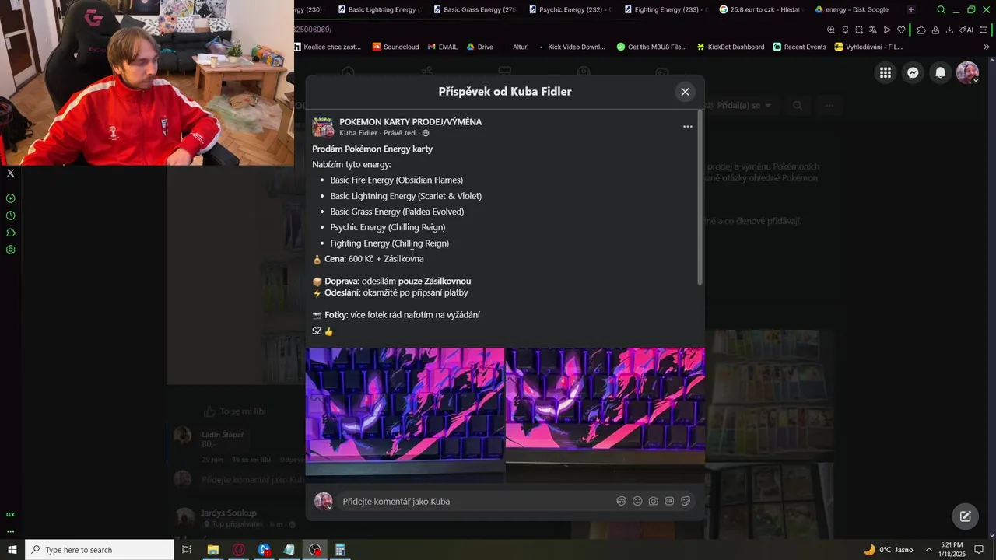Click browser tab search magnifier icon
996x560 pixels.
tap(941, 9)
